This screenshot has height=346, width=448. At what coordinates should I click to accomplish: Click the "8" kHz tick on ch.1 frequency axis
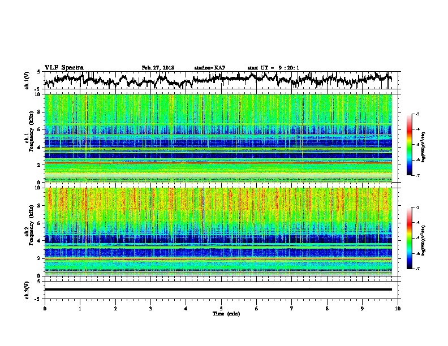pos(40,112)
